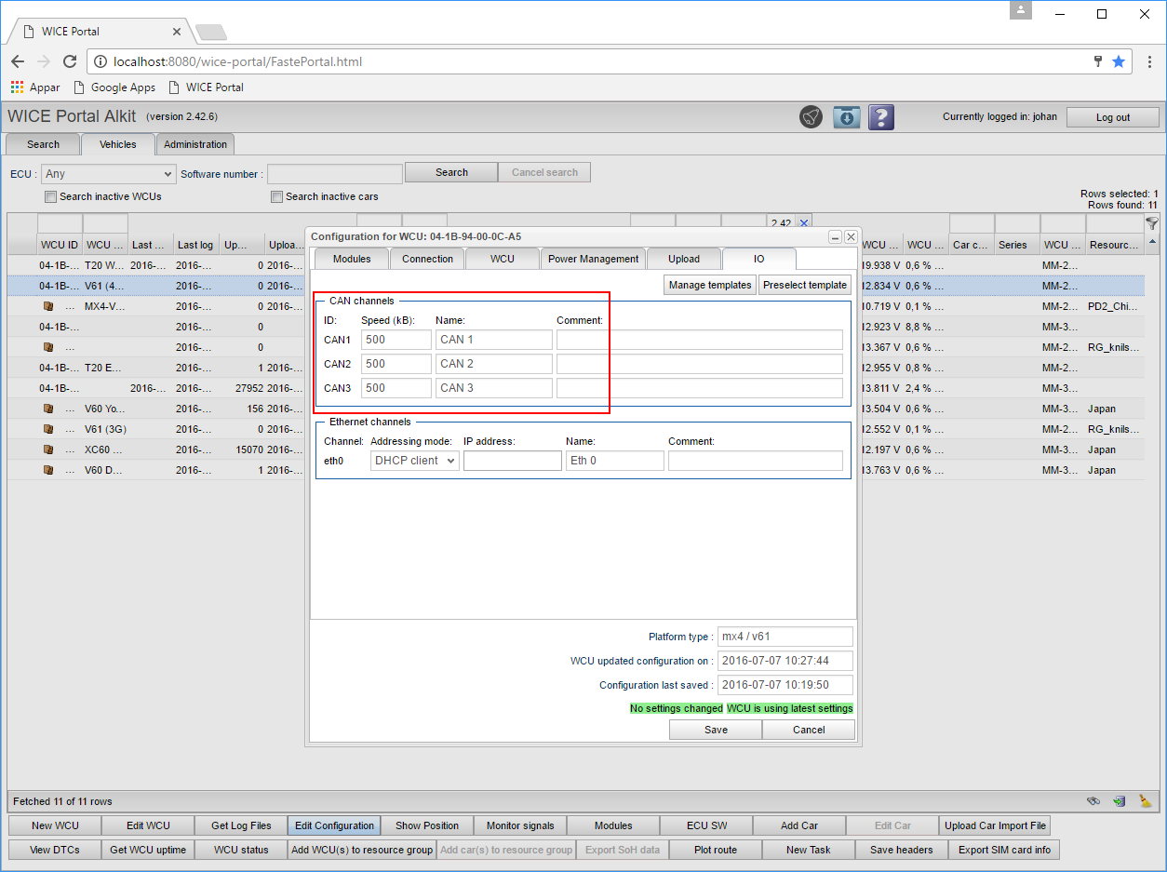Click the Manage templates button
The height and width of the screenshot is (872, 1167).
point(709,285)
